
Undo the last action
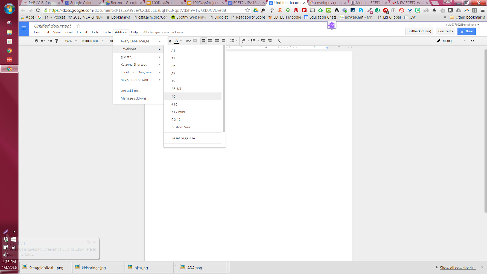click(x=43, y=41)
